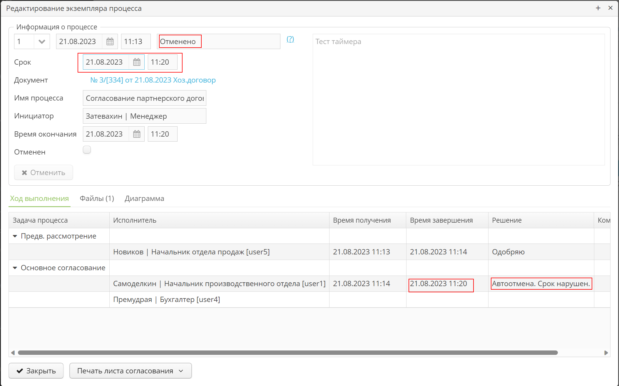Viewport: 619px width, 386px height.
Task: Open document link № 3/[334] Хоз.договор
Action: coord(153,80)
